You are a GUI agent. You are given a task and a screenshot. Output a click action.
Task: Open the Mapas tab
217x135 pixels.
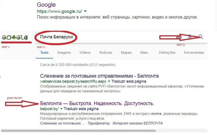(x=126, y=52)
